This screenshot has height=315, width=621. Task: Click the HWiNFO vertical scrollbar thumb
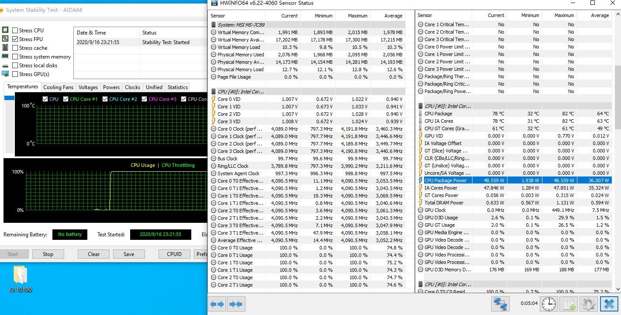[618, 98]
